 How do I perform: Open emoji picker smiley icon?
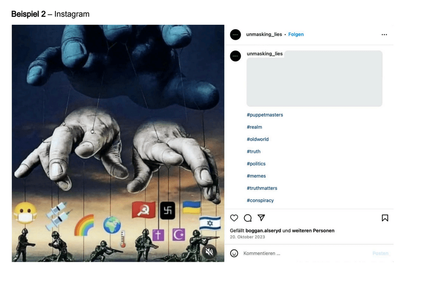(x=234, y=253)
